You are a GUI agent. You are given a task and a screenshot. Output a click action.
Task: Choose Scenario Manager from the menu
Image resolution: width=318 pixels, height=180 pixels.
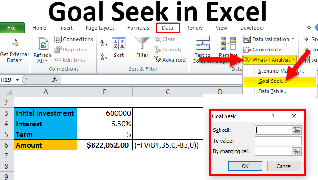tap(281, 71)
